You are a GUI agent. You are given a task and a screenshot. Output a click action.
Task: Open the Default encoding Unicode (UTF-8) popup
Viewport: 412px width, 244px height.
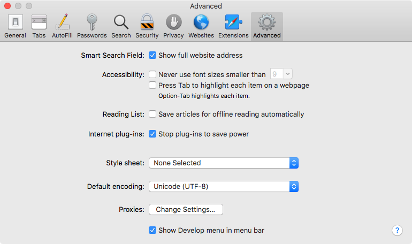point(224,187)
